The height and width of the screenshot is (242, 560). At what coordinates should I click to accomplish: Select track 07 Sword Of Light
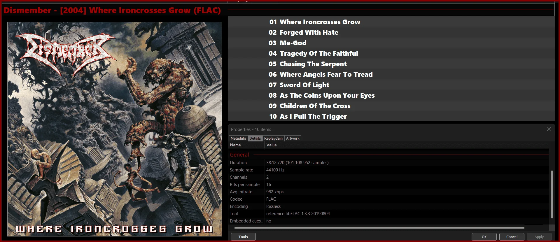[x=391, y=85]
